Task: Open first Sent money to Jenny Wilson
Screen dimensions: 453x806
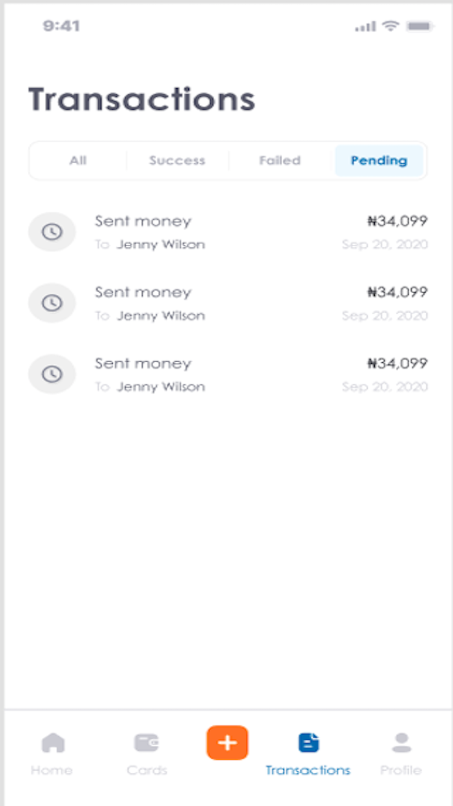Action: [228, 232]
